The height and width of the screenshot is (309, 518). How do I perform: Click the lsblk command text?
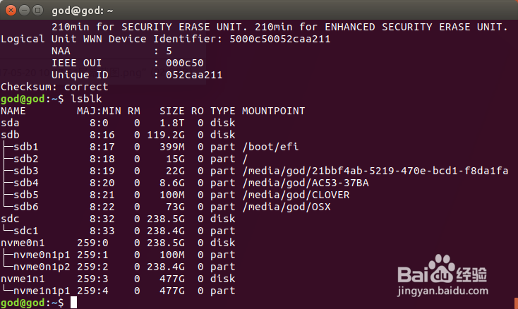pyautogui.click(x=86, y=99)
